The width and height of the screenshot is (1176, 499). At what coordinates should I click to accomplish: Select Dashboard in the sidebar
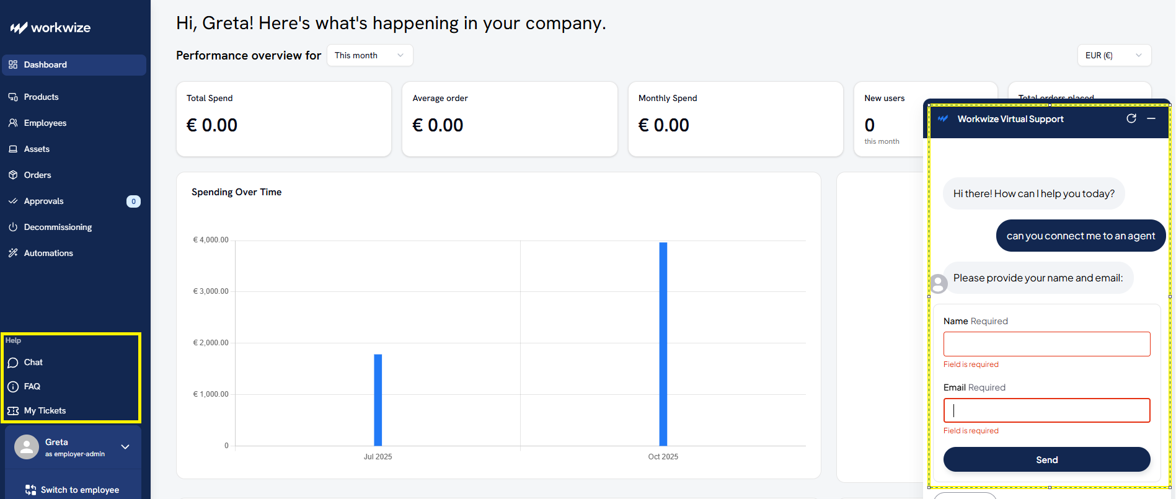(x=74, y=64)
